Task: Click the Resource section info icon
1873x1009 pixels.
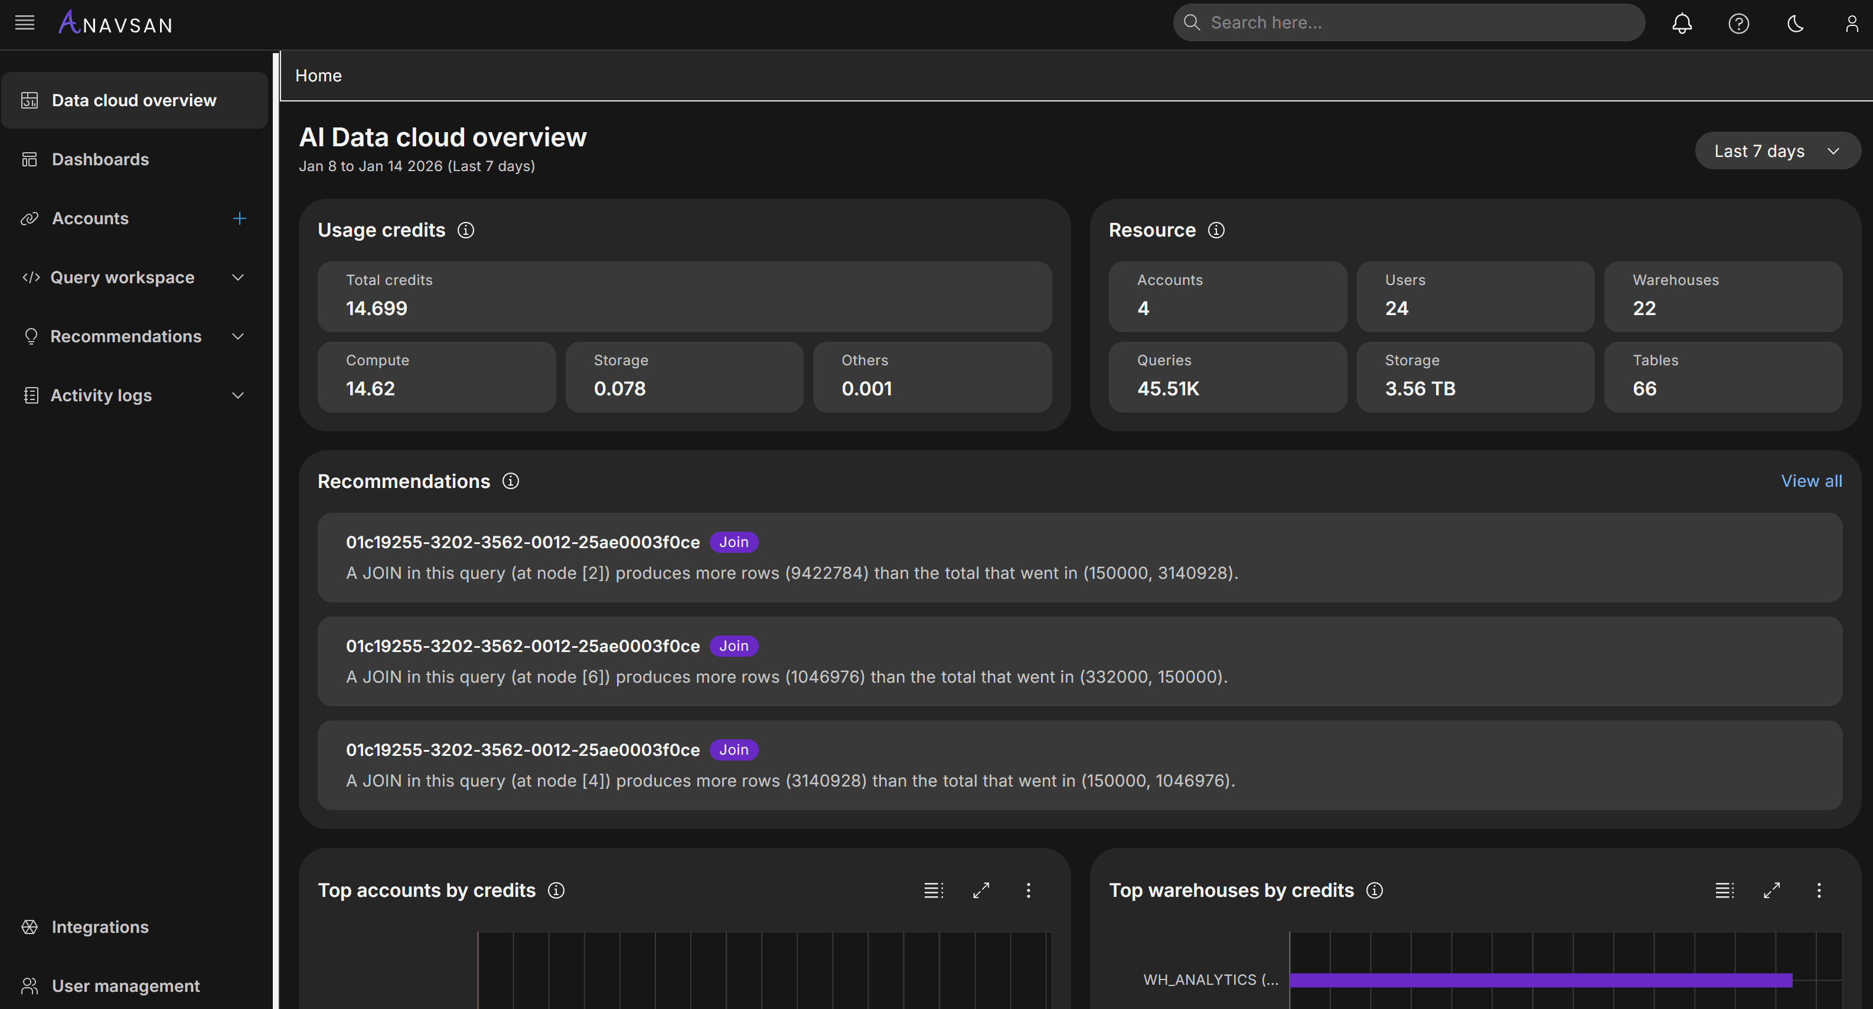Action: (x=1216, y=230)
